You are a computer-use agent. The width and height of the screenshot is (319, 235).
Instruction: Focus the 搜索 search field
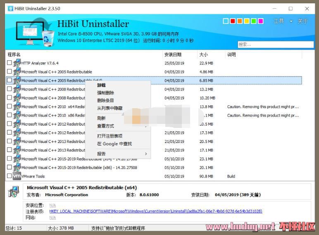pyautogui.click(x=276, y=45)
